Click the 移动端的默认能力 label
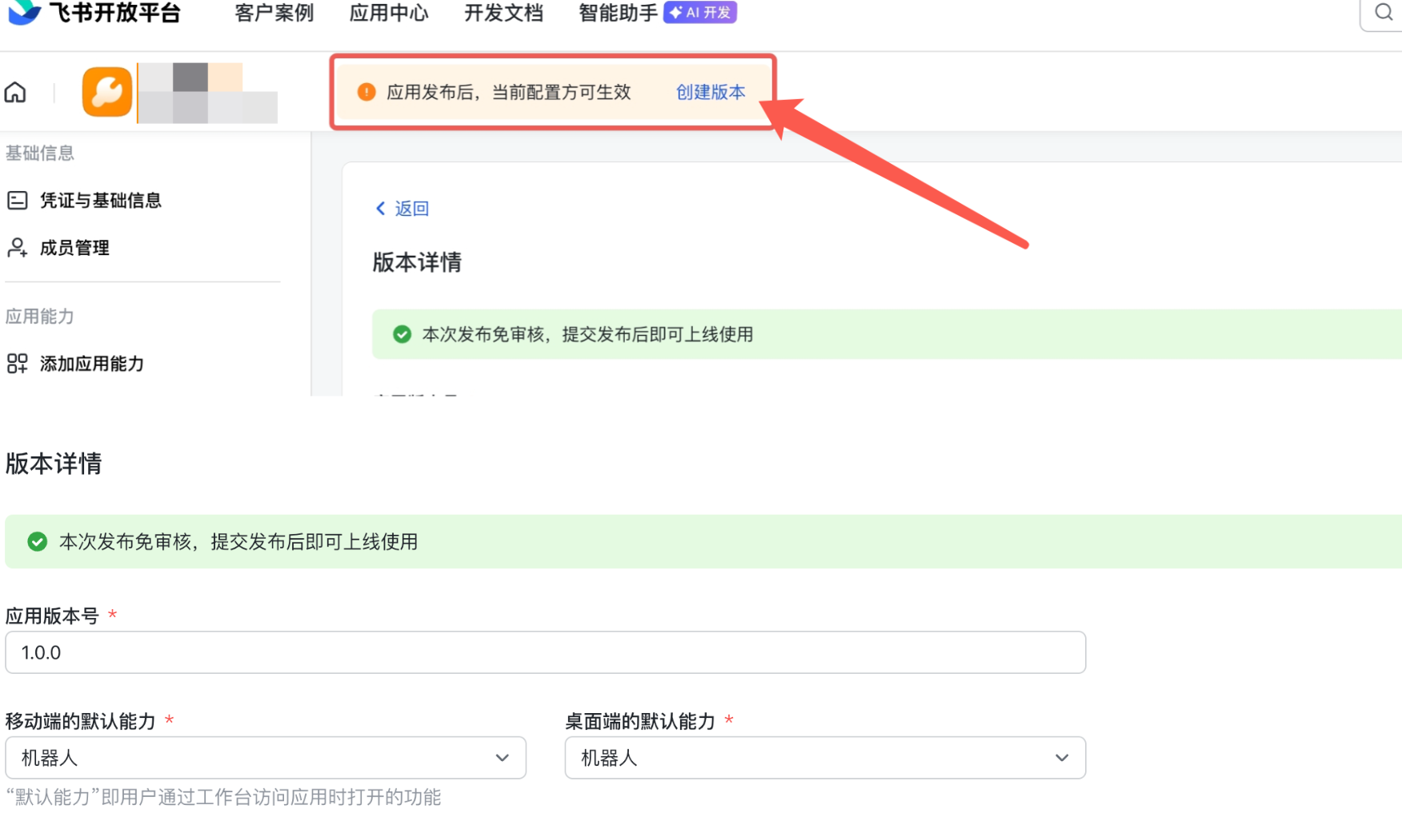Image resolution: width=1402 pixels, height=825 pixels. (x=80, y=721)
